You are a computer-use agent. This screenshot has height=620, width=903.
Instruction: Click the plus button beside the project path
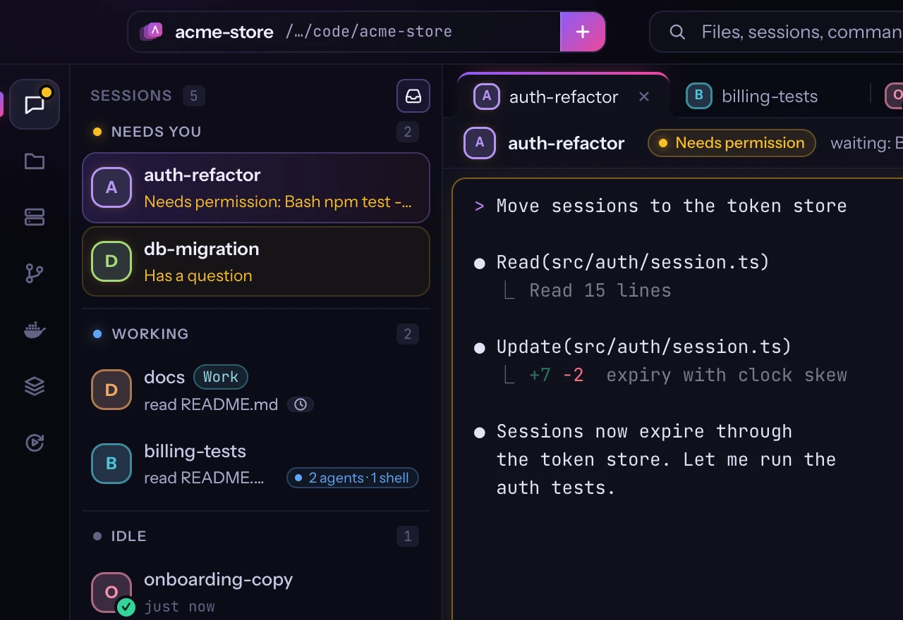(x=583, y=32)
